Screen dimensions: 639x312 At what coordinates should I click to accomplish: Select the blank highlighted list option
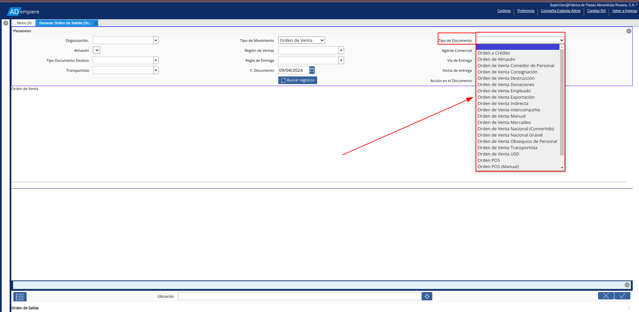click(x=518, y=47)
